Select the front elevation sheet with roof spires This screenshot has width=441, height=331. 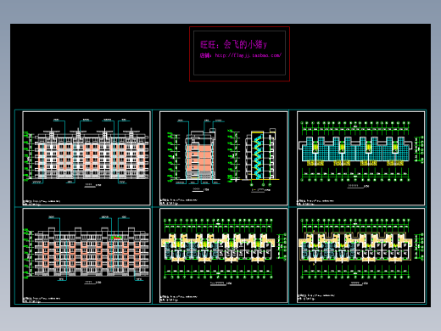(87, 158)
